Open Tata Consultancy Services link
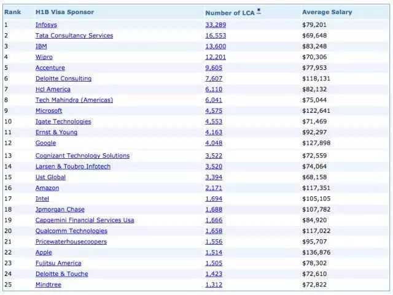The height and width of the screenshot is (295, 393). pyautogui.click(x=74, y=36)
